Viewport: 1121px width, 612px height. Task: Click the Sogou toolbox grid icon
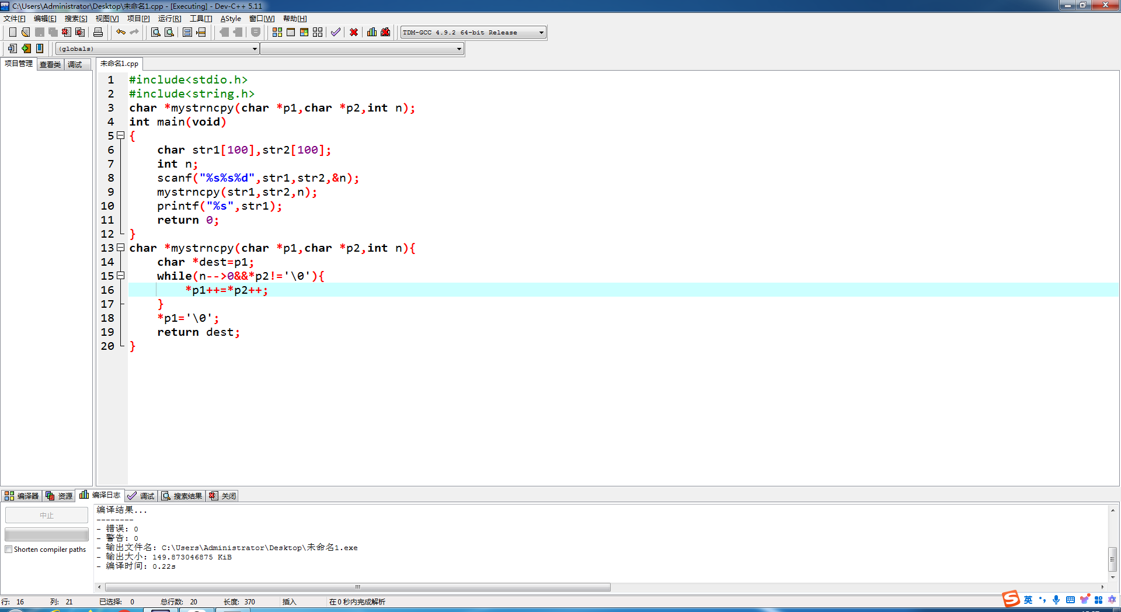pyautogui.click(x=1098, y=600)
